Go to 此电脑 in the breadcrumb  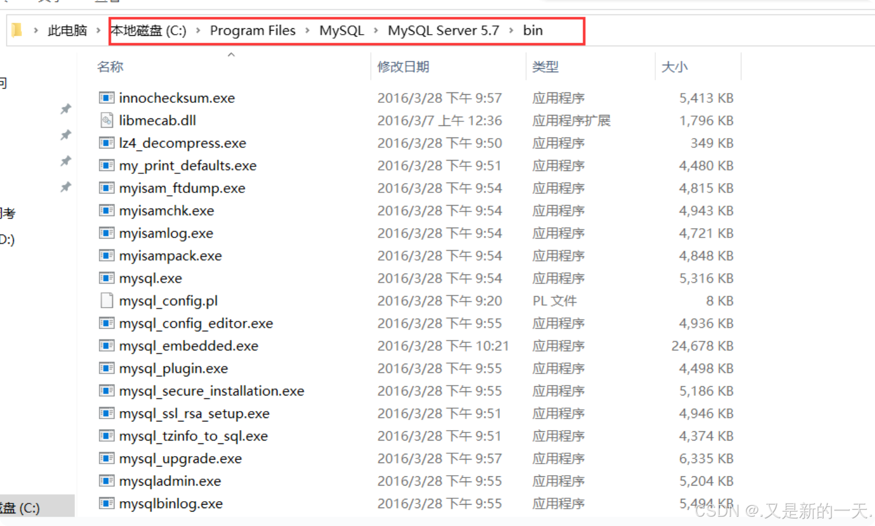(x=67, y=30)
